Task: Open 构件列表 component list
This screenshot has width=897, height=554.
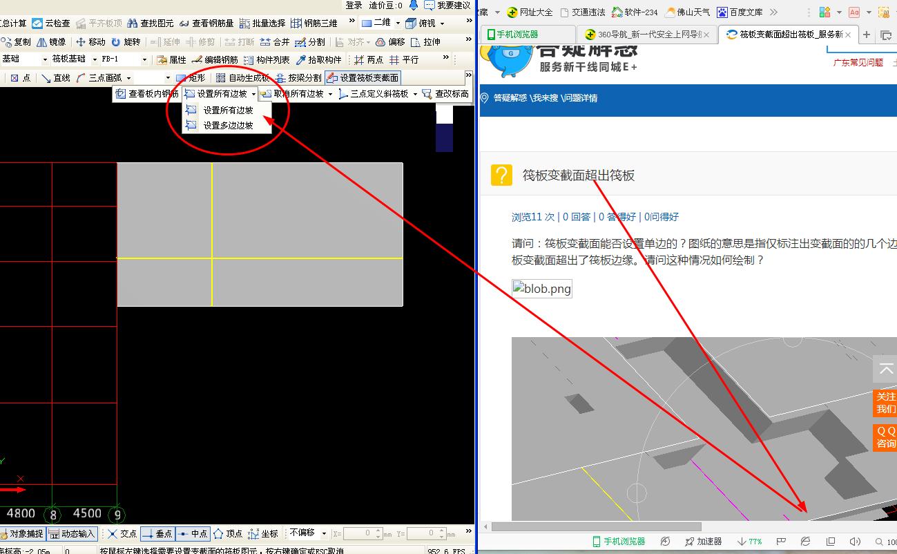Action: [267, 60]
